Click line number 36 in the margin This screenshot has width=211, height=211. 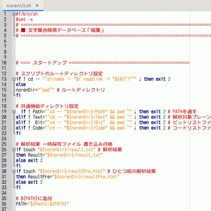(4, 204)
